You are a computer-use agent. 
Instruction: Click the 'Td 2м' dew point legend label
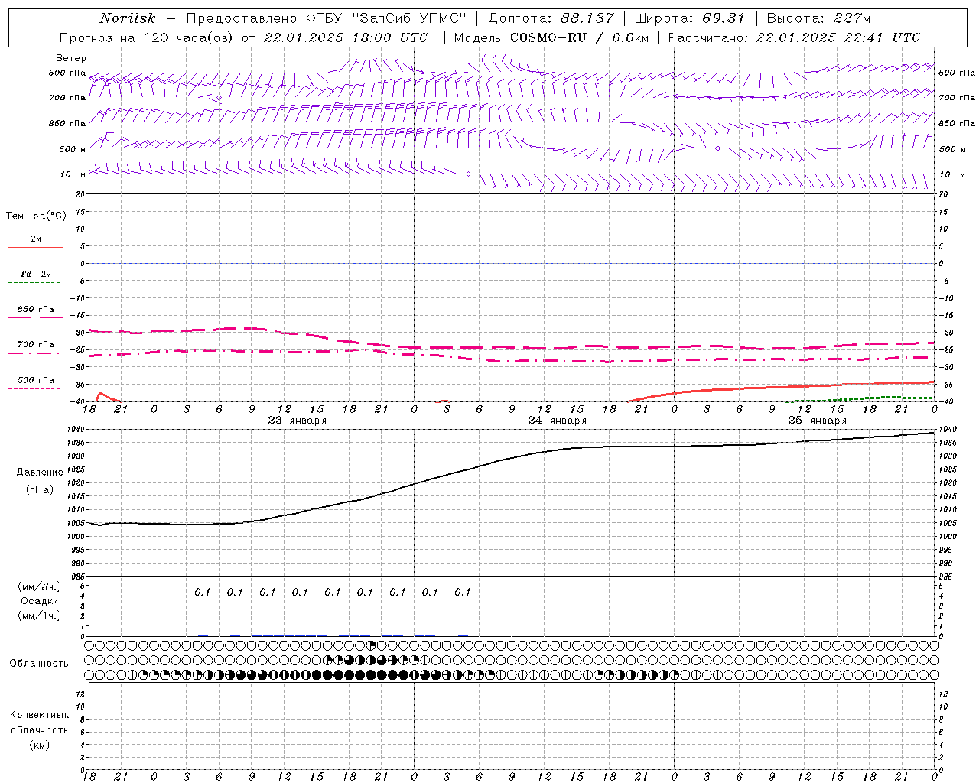36,274
